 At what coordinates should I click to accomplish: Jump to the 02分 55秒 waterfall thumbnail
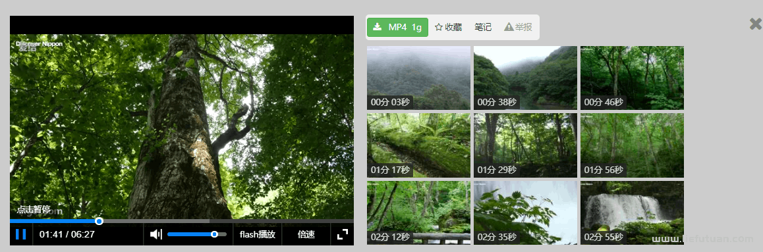pyautogui.click(x=632, y=213)
